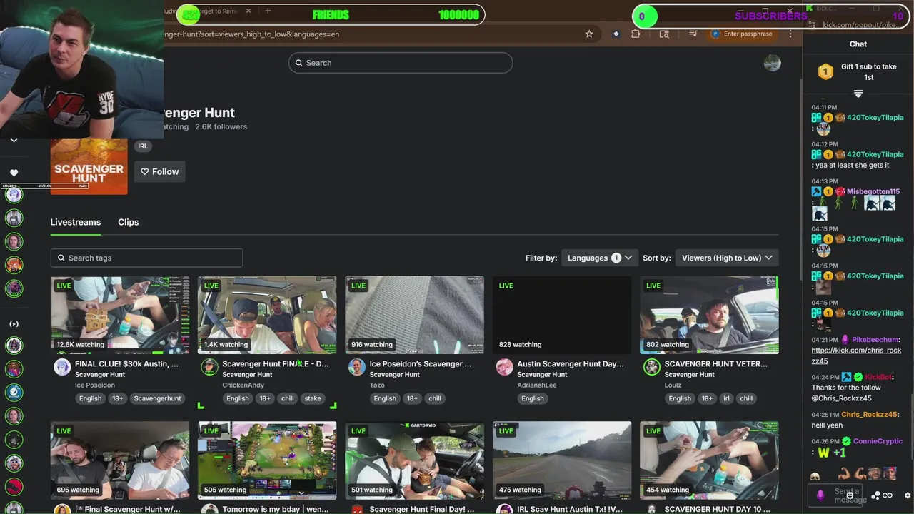
Task: Open Ice Poseidon's channel avatar
Action: coord(62,367)
